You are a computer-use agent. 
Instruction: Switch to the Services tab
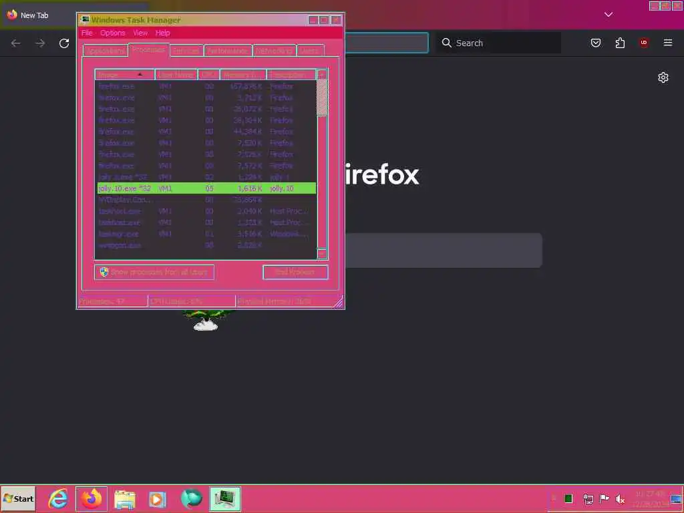pyautogui.click(x=186, y=51)
